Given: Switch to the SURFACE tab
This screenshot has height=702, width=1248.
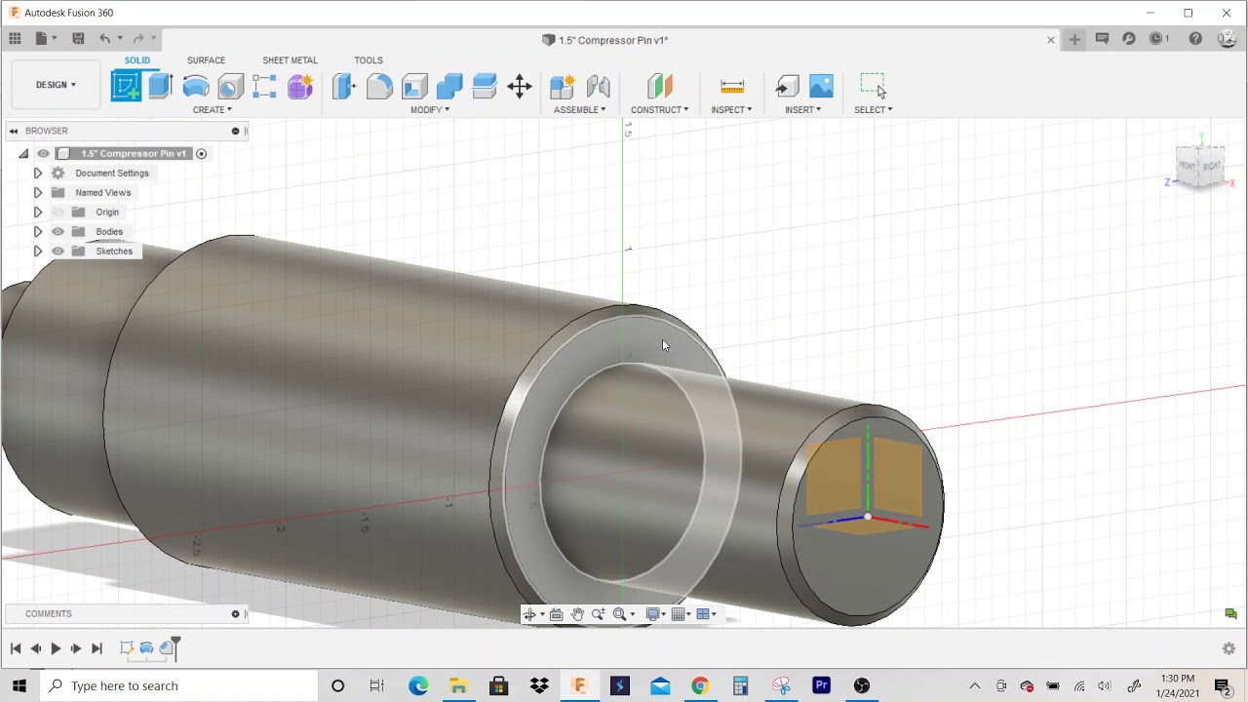Looking at the screenshot, I should click(206, 60).
